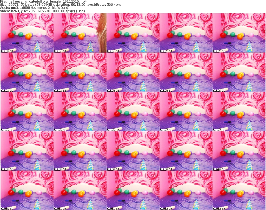Choose the thumbnail labeled 00:02:30
The width and height of the screenshot is (266, 210).
tap(239, 33)
